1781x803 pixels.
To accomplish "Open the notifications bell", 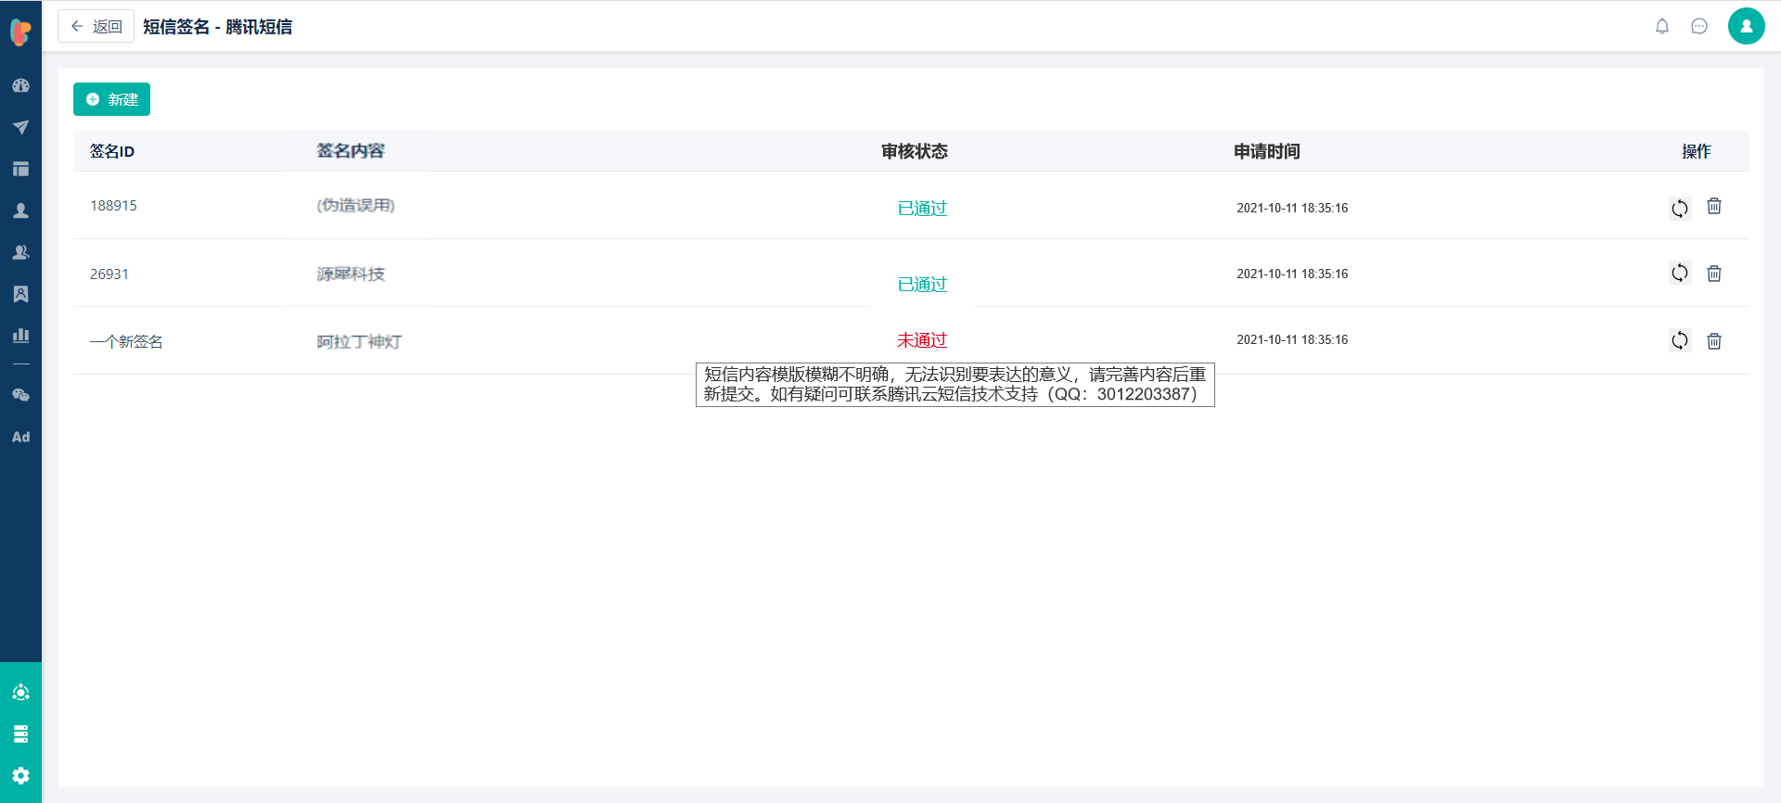I will (1662, 26).
